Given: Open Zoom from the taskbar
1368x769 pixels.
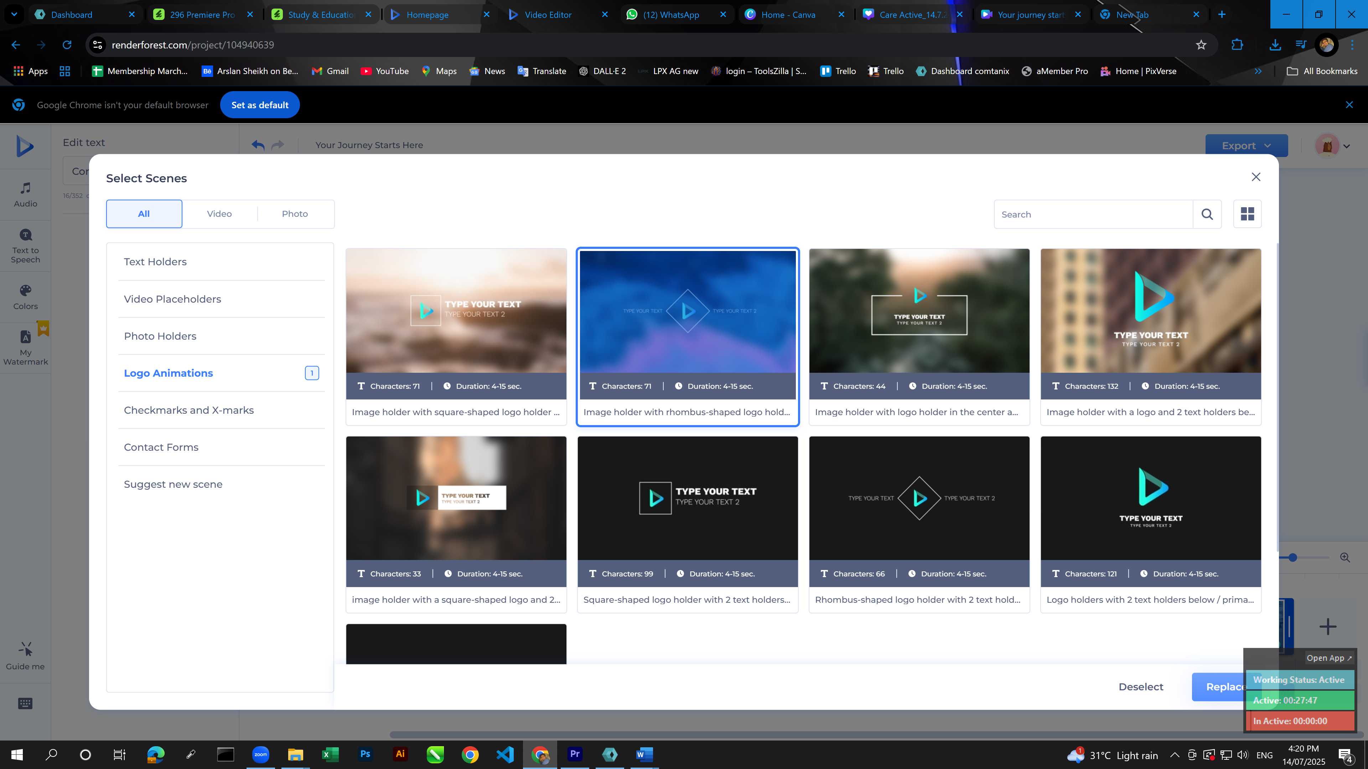Looking at the screenshot, I should (260, 754).
